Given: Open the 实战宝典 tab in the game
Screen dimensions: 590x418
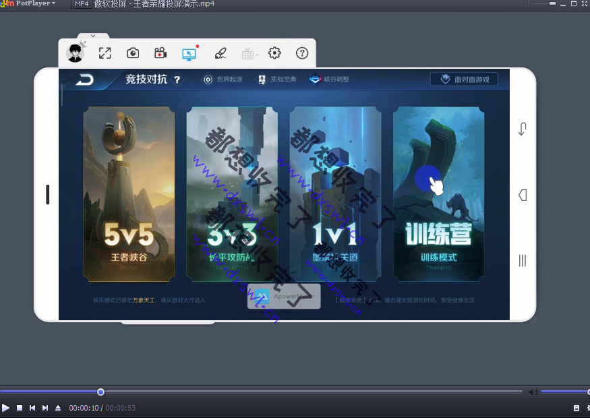Looking at the screenshot, I should tap(277, 80).
